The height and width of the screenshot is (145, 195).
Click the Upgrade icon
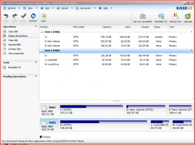(188, 16)
